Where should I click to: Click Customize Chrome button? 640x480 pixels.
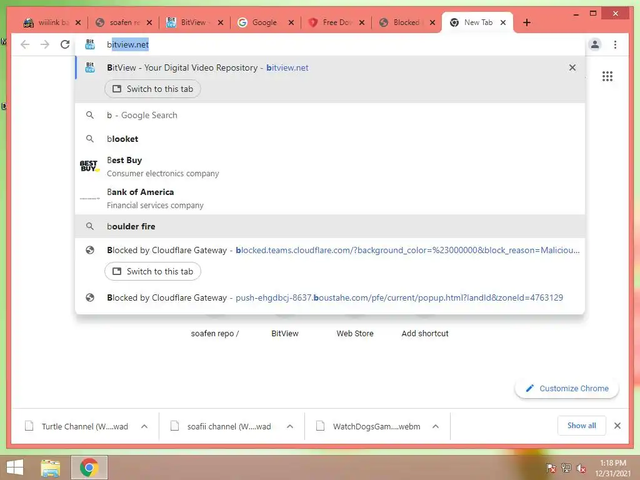click(567, 388)
